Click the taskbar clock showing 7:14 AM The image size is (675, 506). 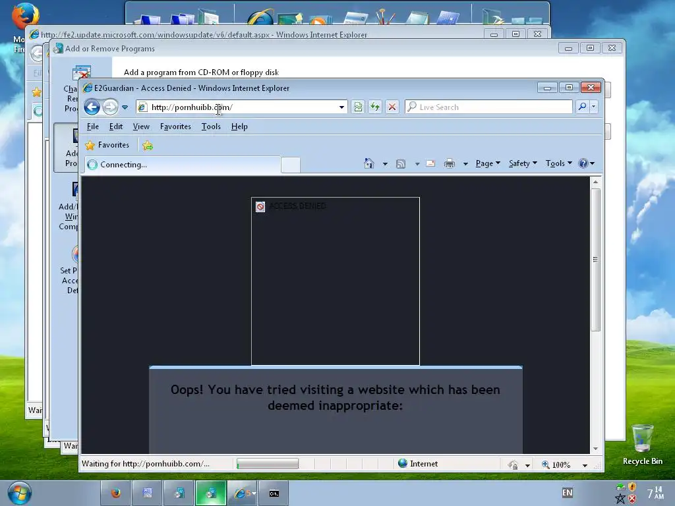click(655, 492)
